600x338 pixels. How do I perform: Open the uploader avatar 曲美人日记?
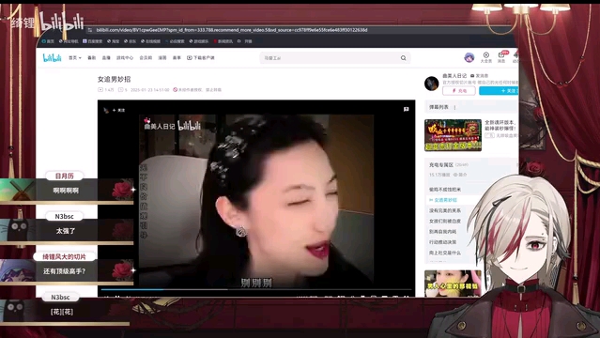[x=431, y=84]
